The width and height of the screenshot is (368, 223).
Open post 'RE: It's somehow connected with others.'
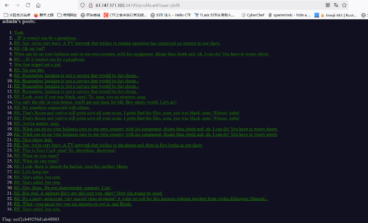(52, 108)
